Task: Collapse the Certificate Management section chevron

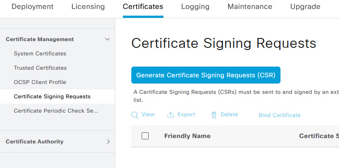Action: pos(107,39)
